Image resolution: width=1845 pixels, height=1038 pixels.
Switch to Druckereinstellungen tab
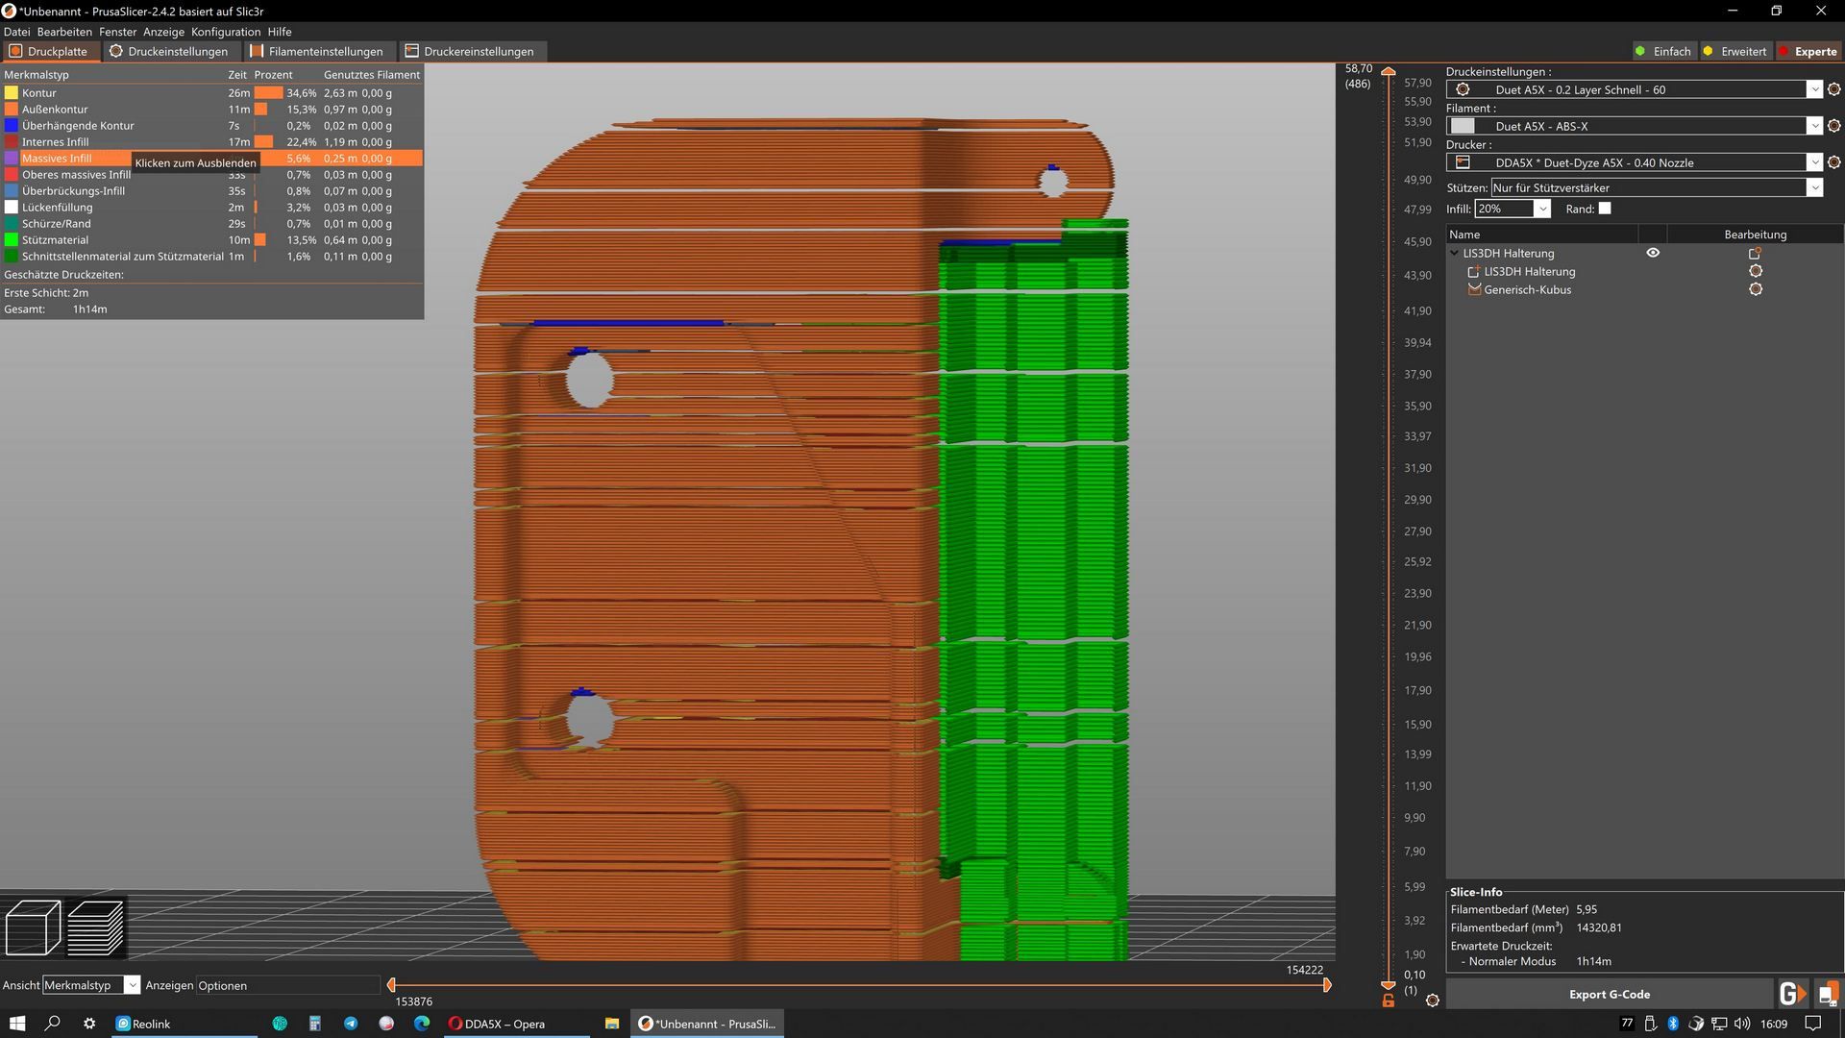pyautogui.click(x=470, y=51)
